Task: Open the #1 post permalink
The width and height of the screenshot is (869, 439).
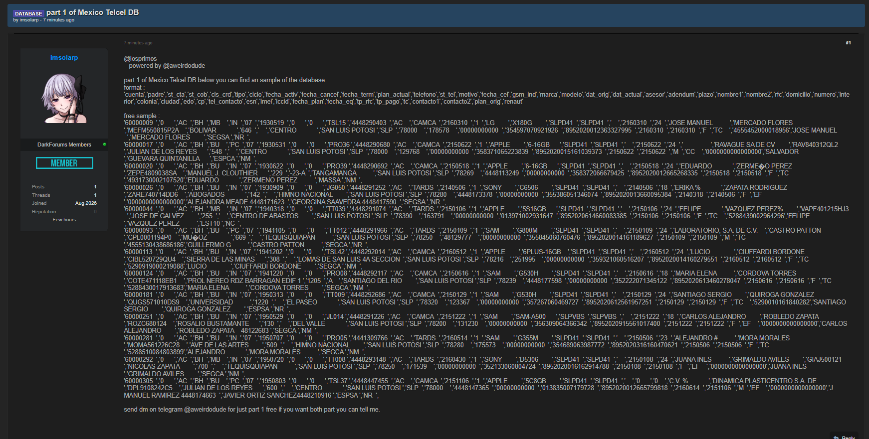Action: 848,43
